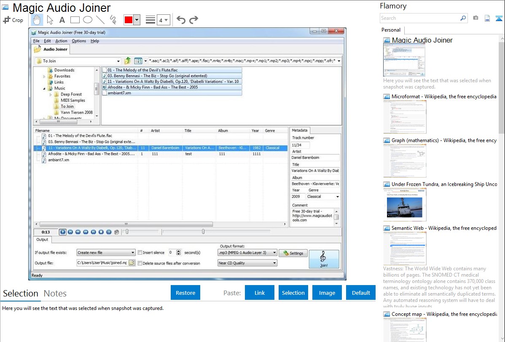Open the color picker dropdown arrow
Screen dimensions: 505x342
click(137, 20)
